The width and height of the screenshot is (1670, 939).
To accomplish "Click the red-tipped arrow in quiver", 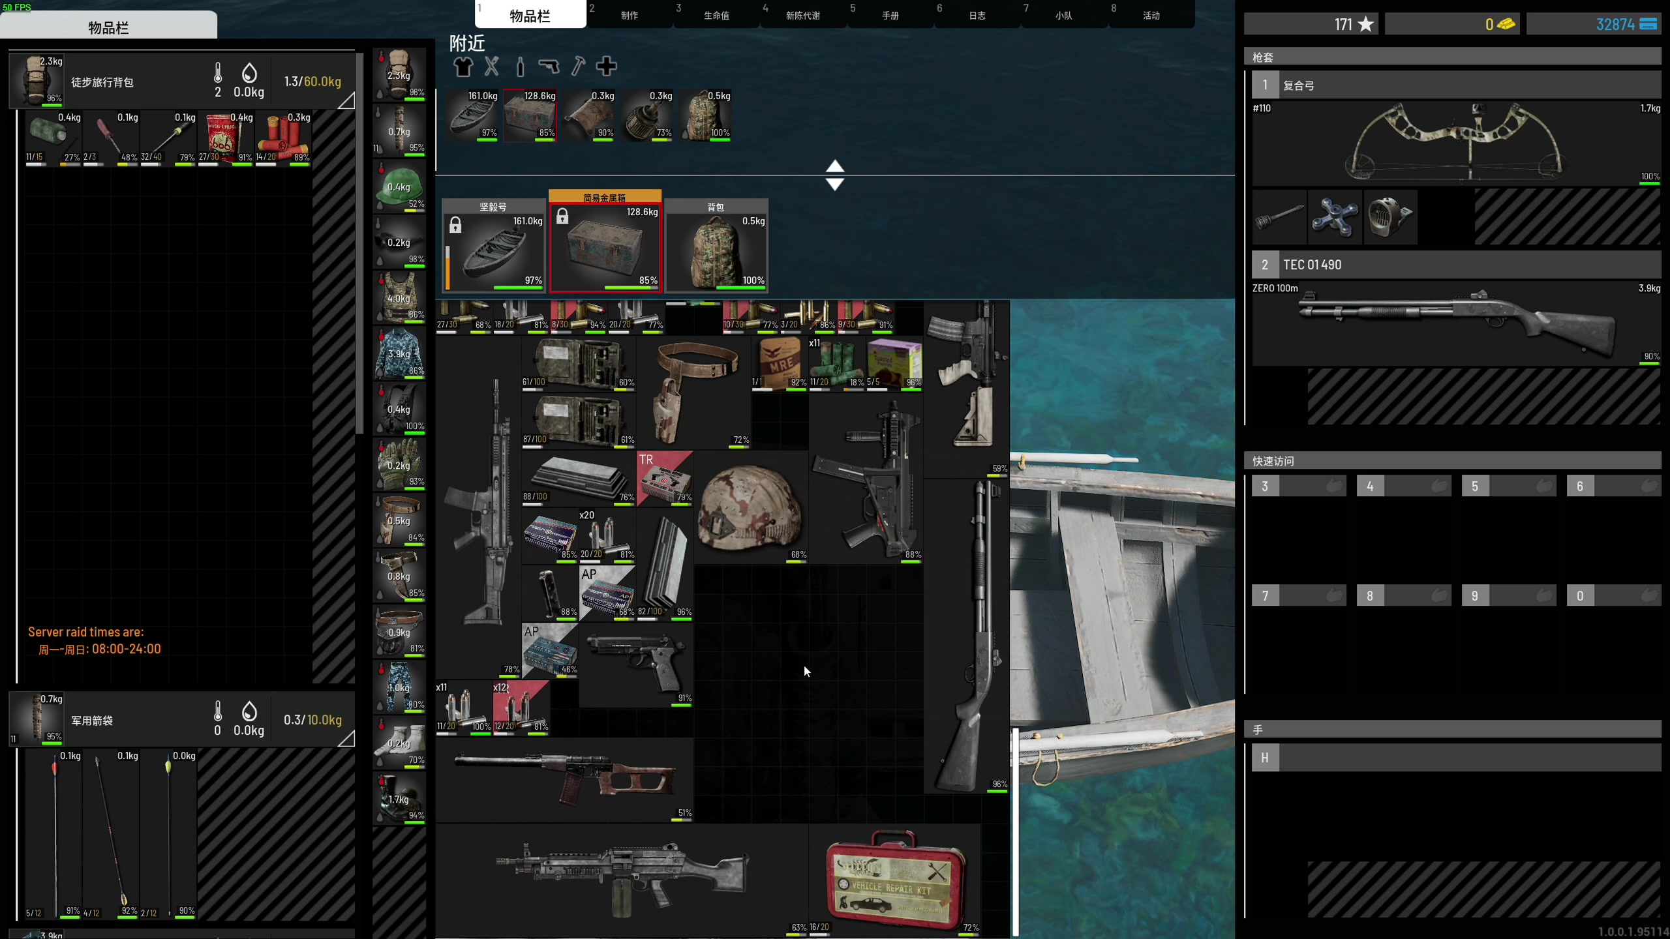I will pos(54,835).
